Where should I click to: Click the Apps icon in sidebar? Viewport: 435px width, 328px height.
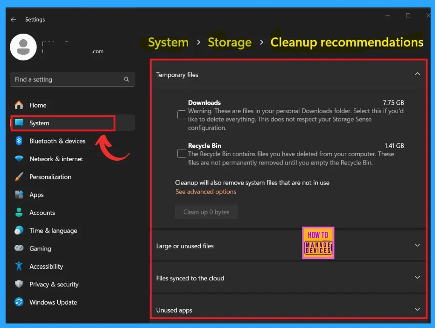[19, 195]
